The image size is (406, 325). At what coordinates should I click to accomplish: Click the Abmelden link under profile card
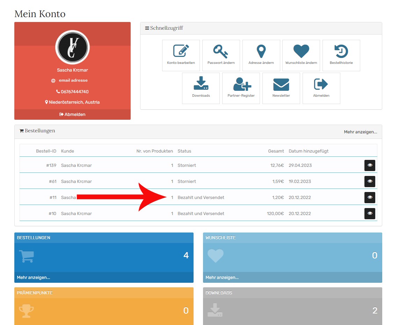[x=72, y=115]
